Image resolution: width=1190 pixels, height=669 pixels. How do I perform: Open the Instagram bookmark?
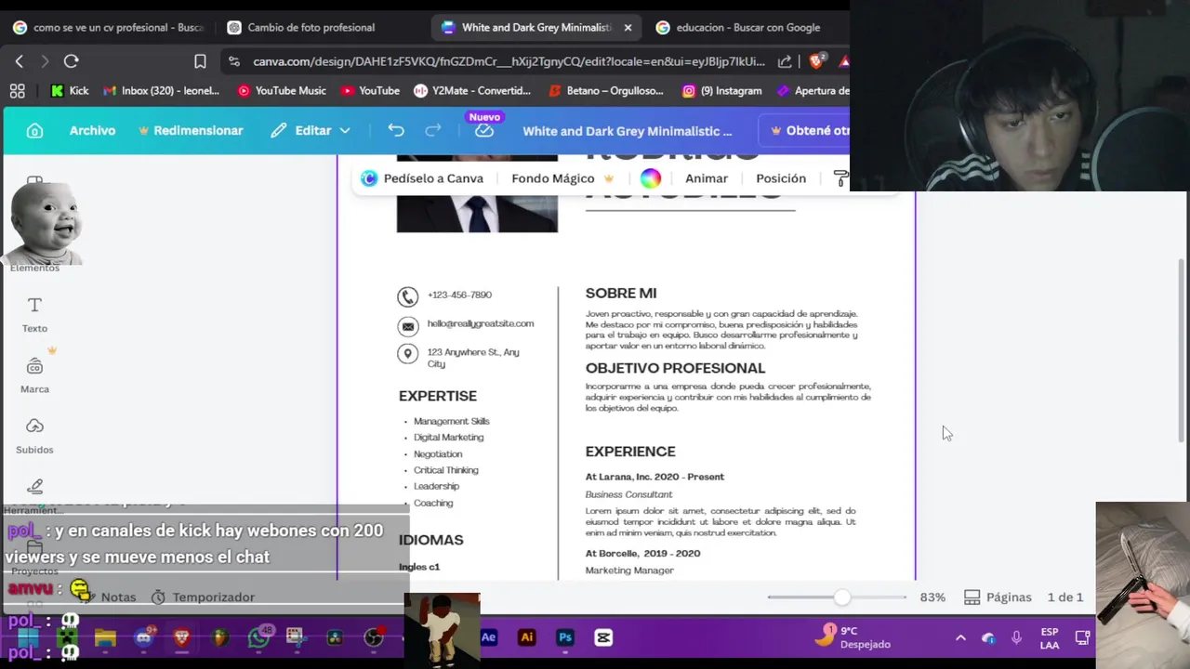pos(721,91)
